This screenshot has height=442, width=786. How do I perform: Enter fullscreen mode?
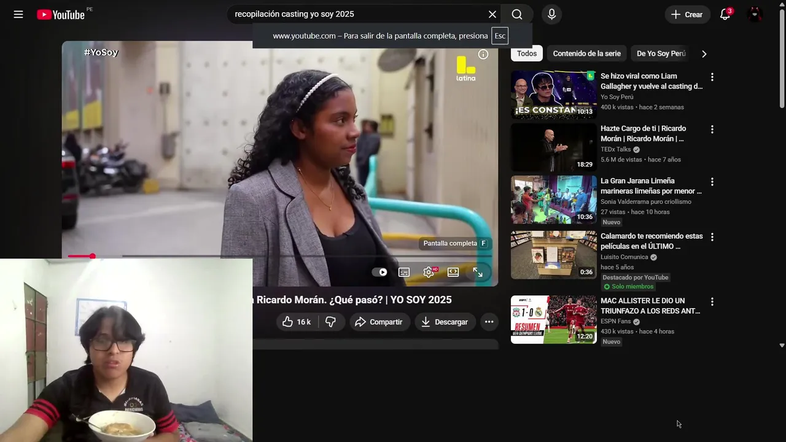pyautogui.click(x=478, y=272)
